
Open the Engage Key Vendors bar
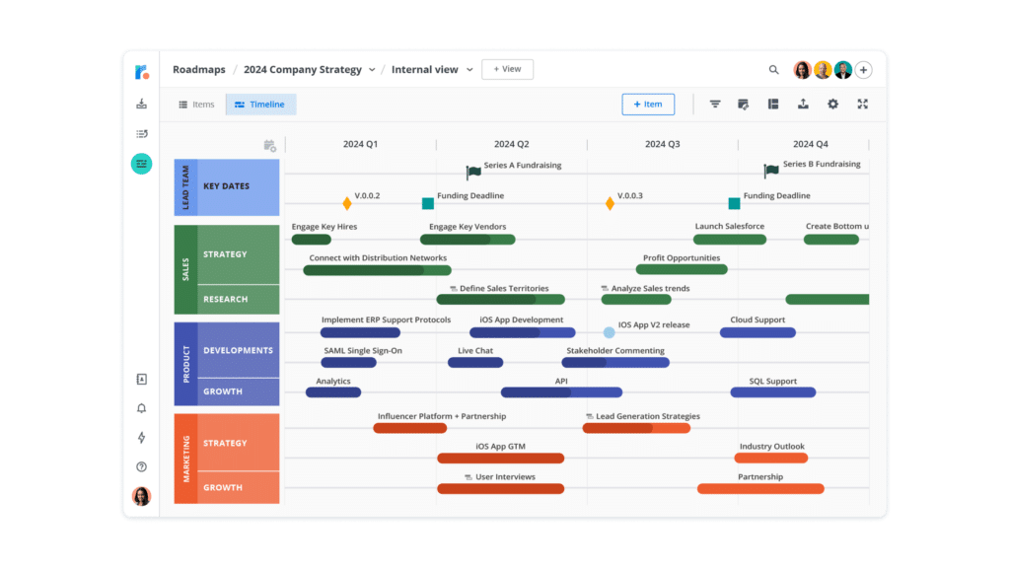pyautogui.click(x=468, y=240)
